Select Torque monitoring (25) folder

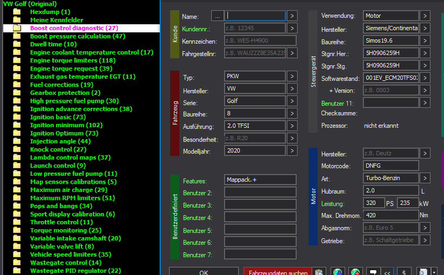pyautogui.click(x=66, y=230)
